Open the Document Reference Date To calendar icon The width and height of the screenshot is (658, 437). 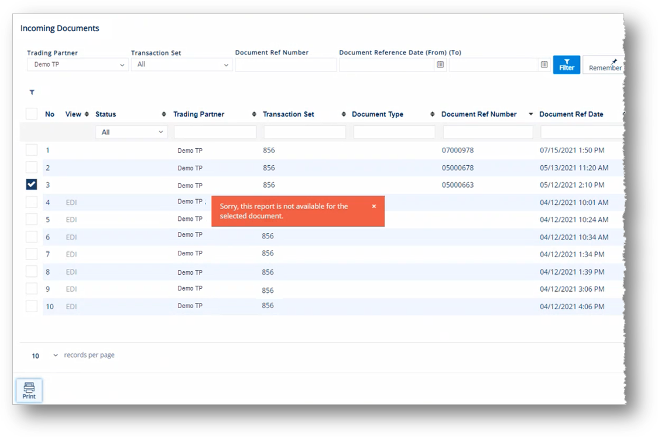(x=544, y=64)
